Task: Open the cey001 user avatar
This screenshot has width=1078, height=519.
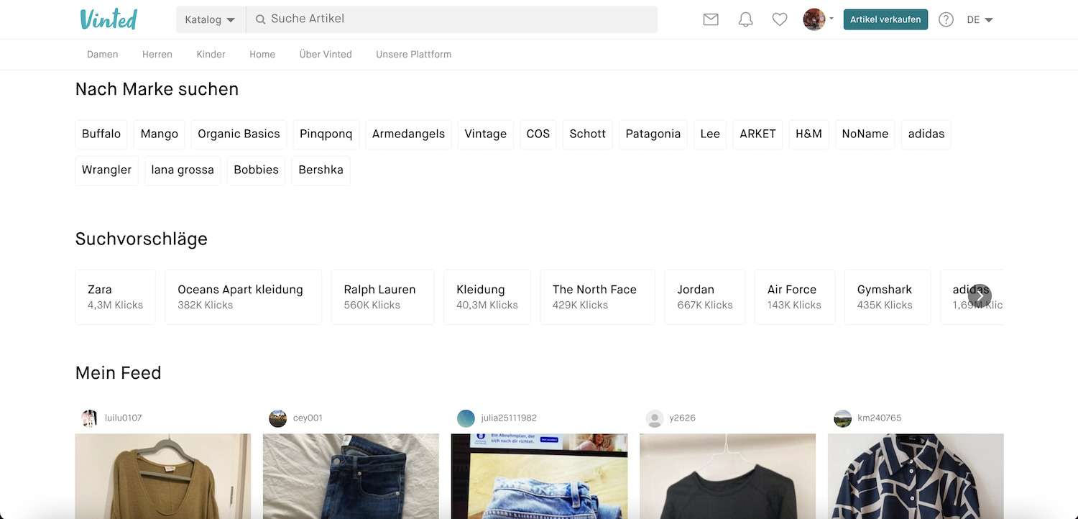Action: pos(277,418)
